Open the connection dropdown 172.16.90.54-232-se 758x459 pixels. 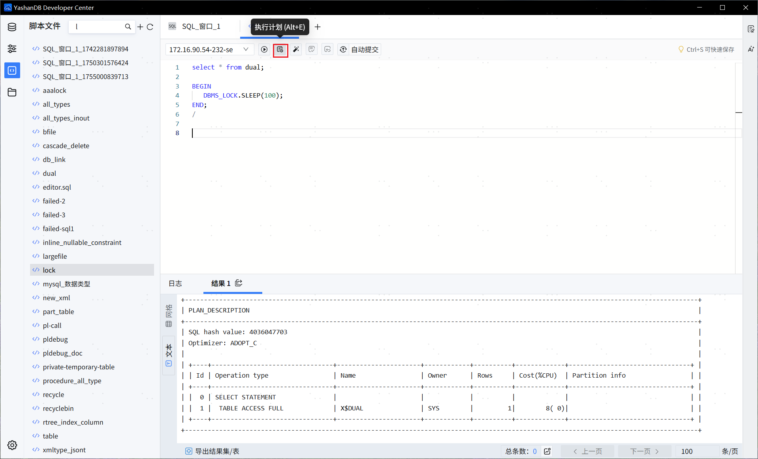(209, 49)
